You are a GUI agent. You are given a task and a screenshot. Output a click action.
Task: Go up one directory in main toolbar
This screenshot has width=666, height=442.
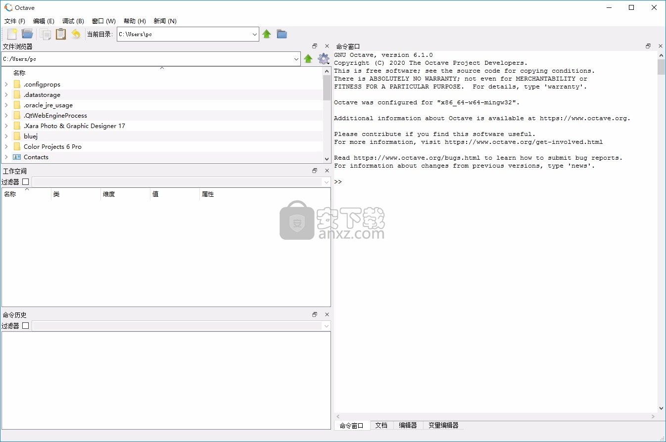click(x=267, y=34)
